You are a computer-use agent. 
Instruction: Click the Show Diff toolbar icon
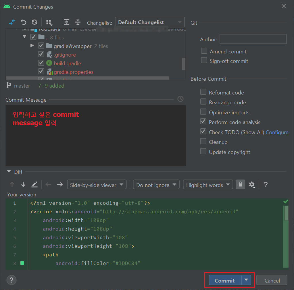12,22
